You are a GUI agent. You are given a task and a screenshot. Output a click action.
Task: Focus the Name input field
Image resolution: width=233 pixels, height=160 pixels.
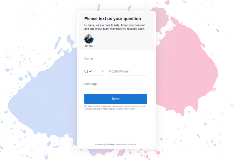(116, 59)
